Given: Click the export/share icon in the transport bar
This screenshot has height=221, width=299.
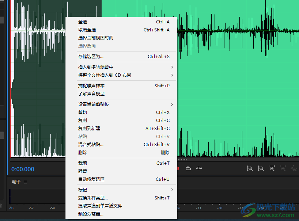Looking at the screenshot, I should (188, 168).
